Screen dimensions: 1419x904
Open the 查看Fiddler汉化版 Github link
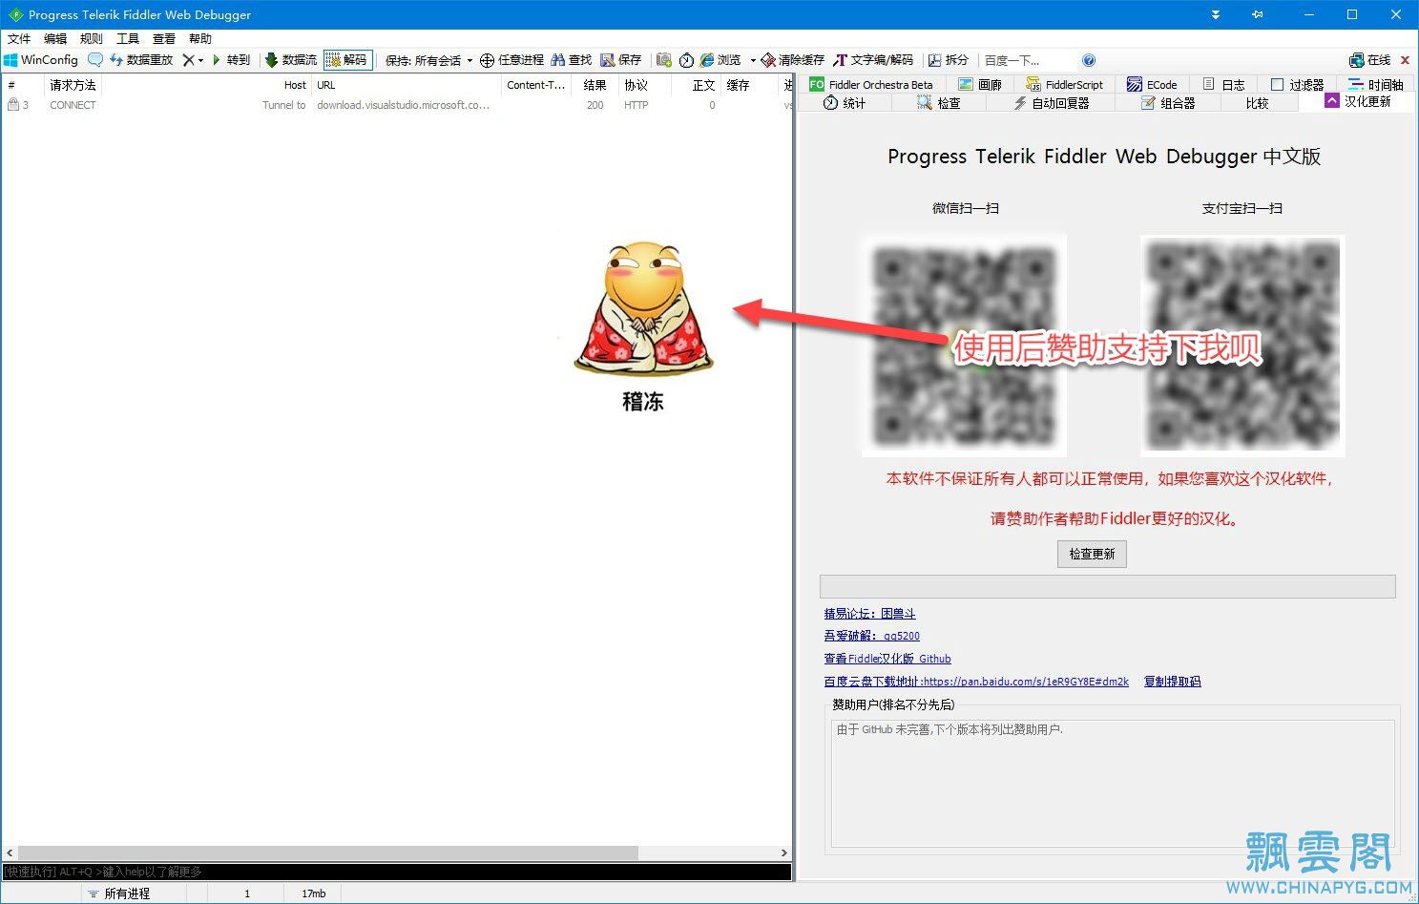887,659
